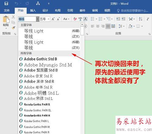This screenshot has width=152, height=134.
Task: Open the Quick Access Toolbar customize arrow
Action: [x=49, y=4]
